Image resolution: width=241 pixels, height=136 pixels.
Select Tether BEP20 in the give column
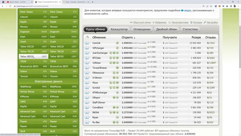point(34,56)
